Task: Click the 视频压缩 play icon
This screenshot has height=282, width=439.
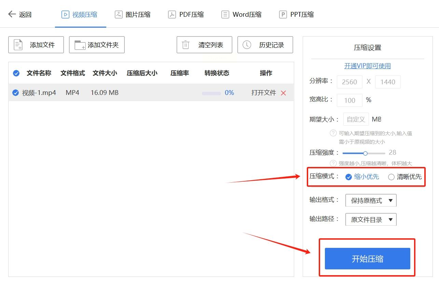Action: [65, 14]
